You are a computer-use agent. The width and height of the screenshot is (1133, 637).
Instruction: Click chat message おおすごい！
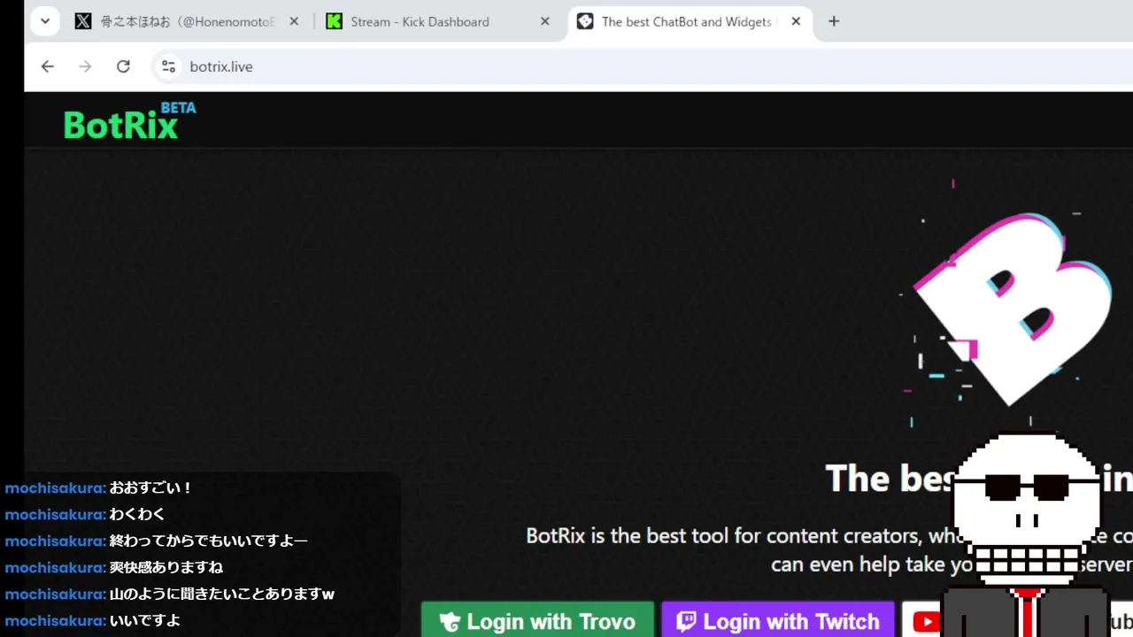coord(151,487)
